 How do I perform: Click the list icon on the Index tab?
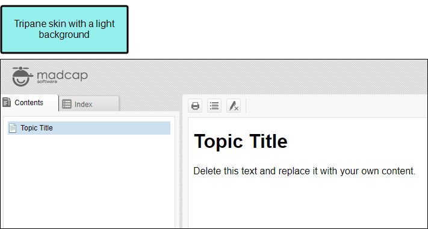[x=67, y=104]
